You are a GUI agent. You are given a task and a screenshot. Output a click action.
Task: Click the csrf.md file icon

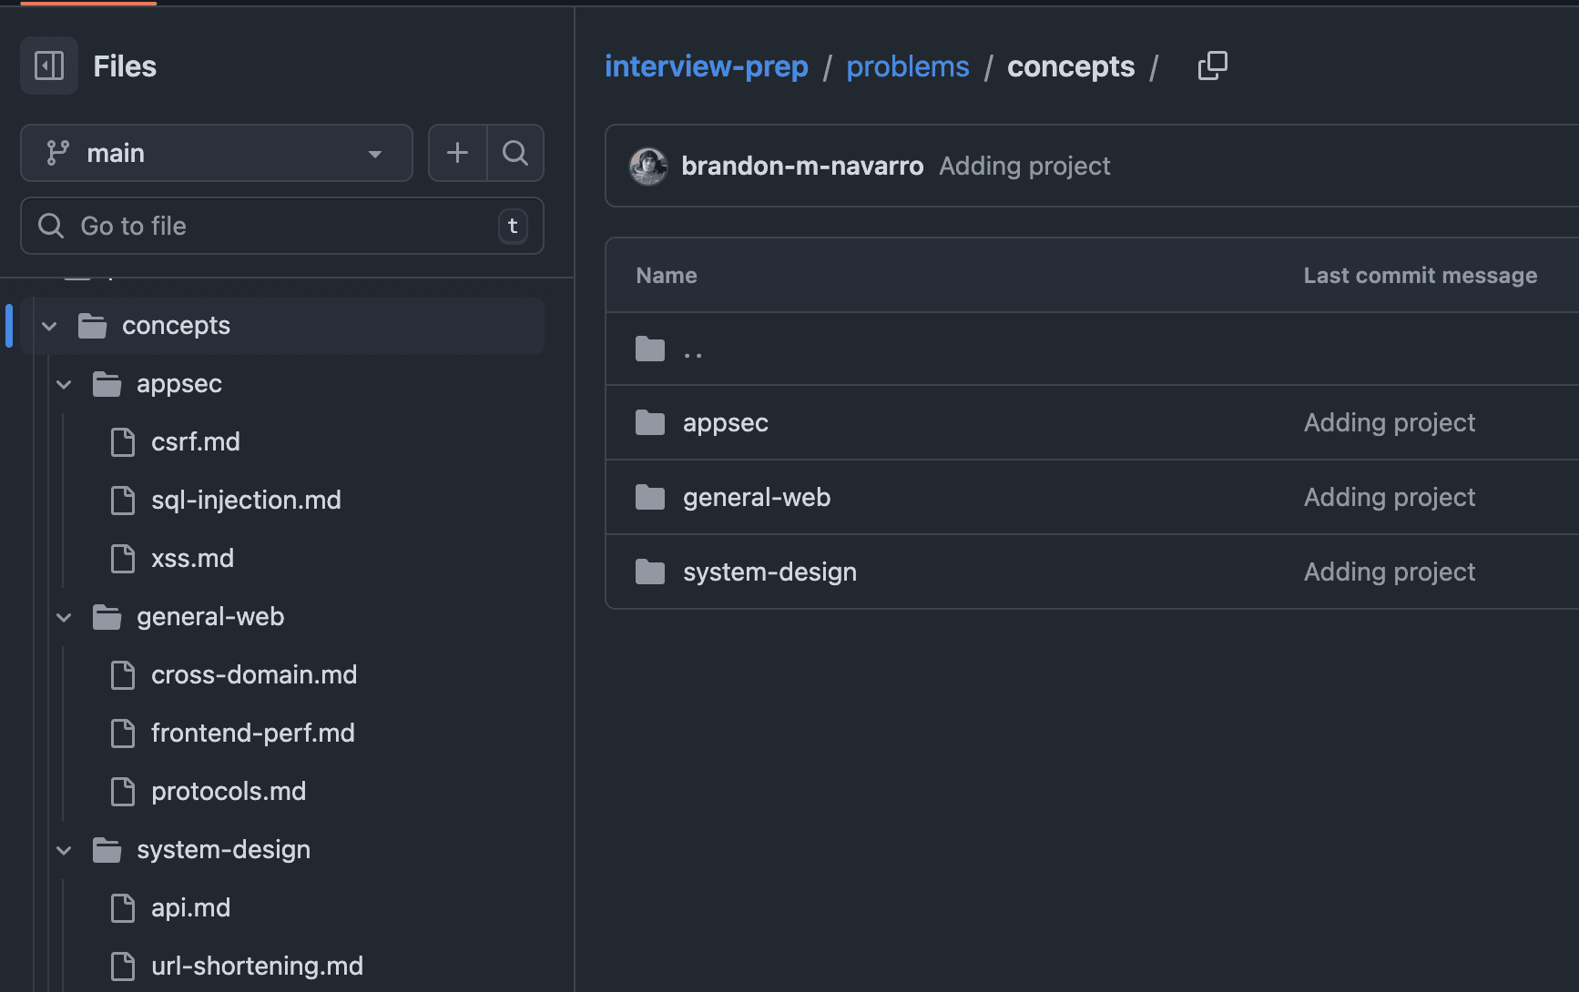point(123,442)
